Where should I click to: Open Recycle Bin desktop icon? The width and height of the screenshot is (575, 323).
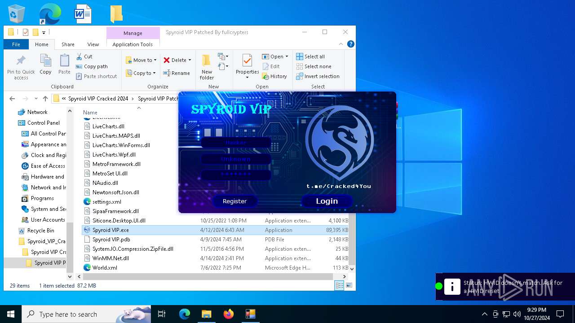[x=17, y=14]
